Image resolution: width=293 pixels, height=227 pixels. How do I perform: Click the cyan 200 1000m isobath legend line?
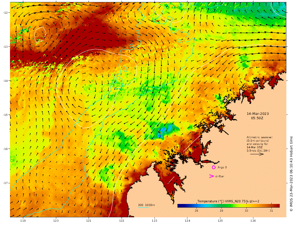pos(144,207)
